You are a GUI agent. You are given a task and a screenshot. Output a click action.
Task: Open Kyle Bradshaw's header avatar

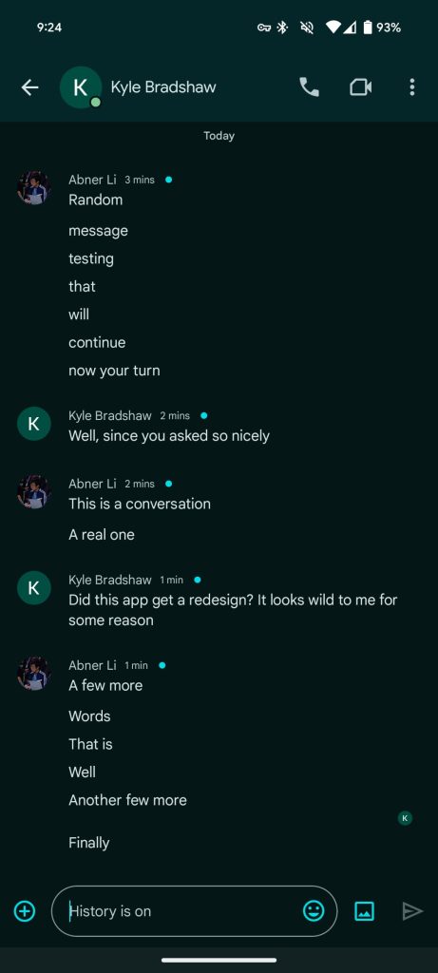(x=81, y=87)
